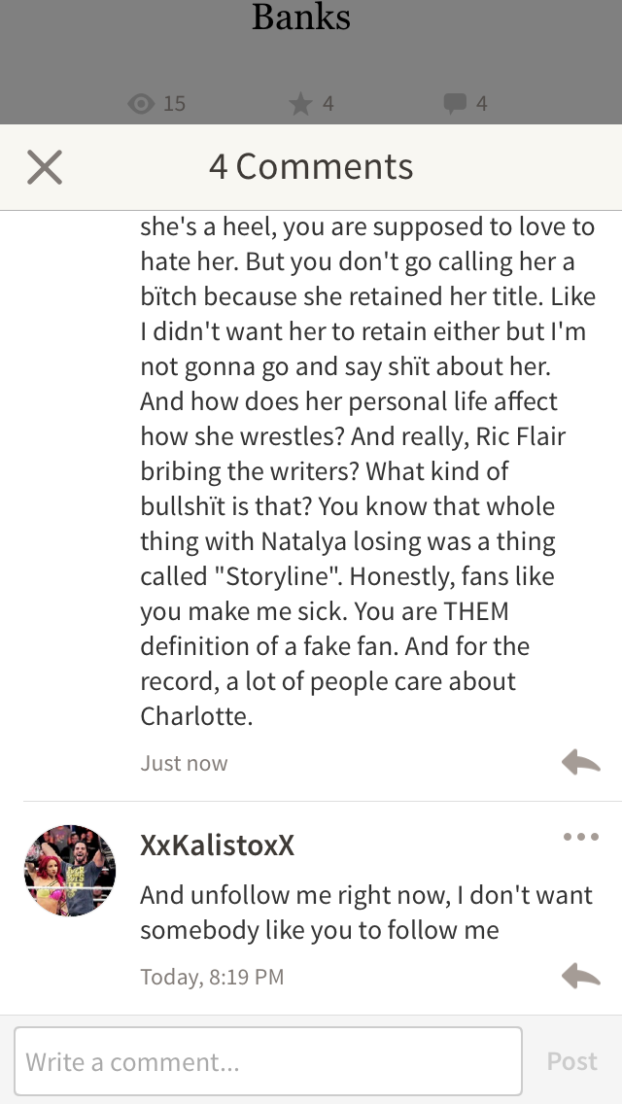622x1104 pixels.
Task: Click the Post button
Action: tap(572, 1061)
